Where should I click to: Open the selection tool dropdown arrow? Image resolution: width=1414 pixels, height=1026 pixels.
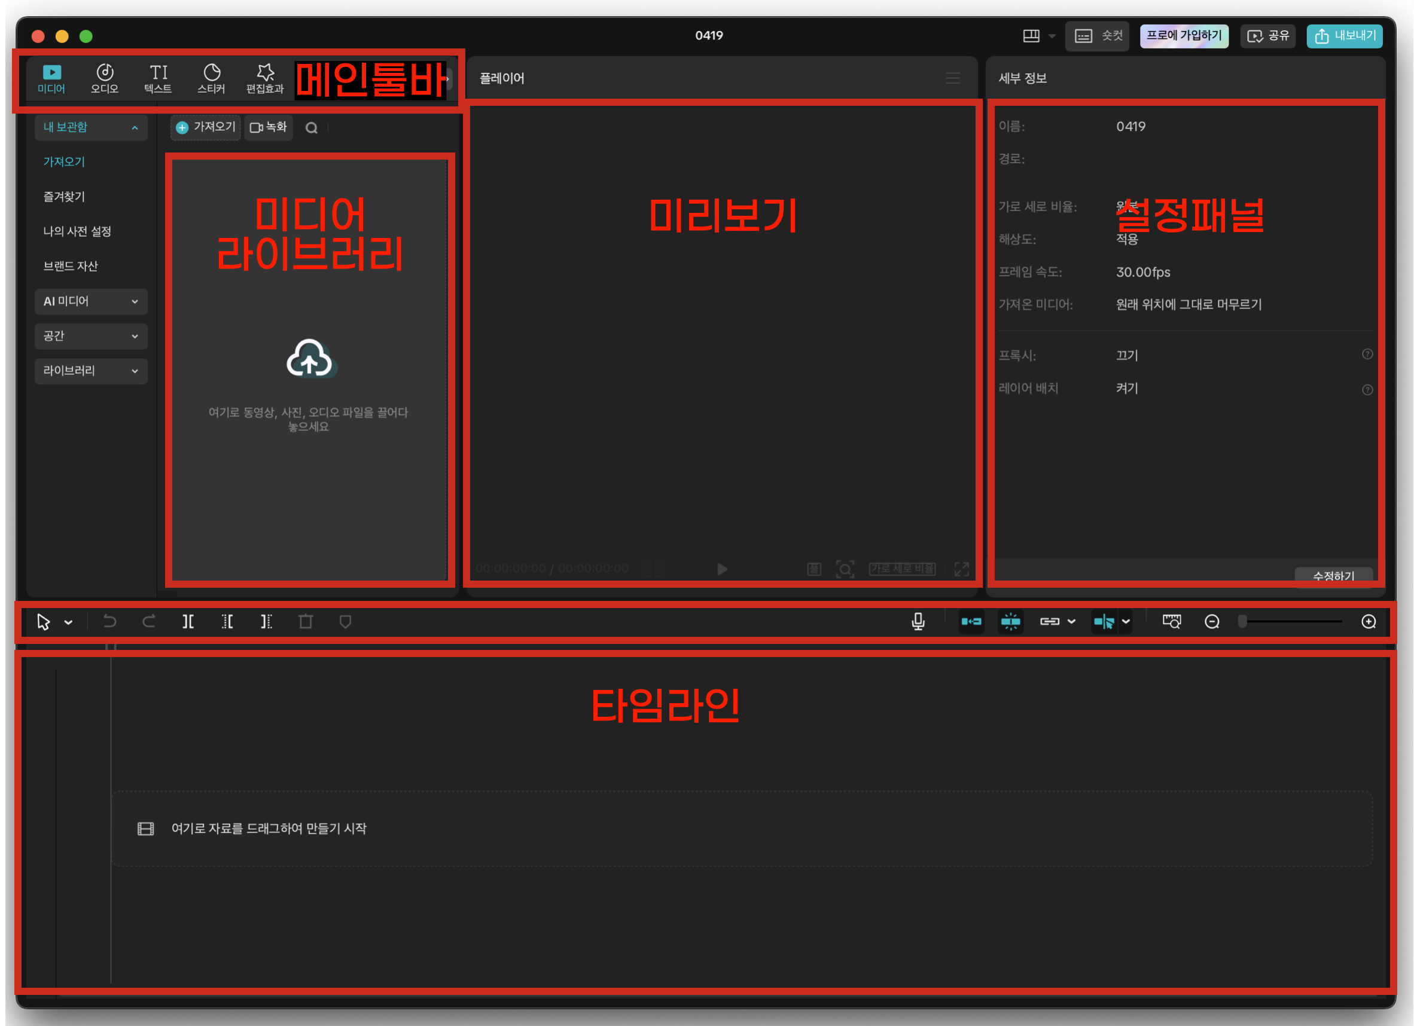tap(69, 622)
